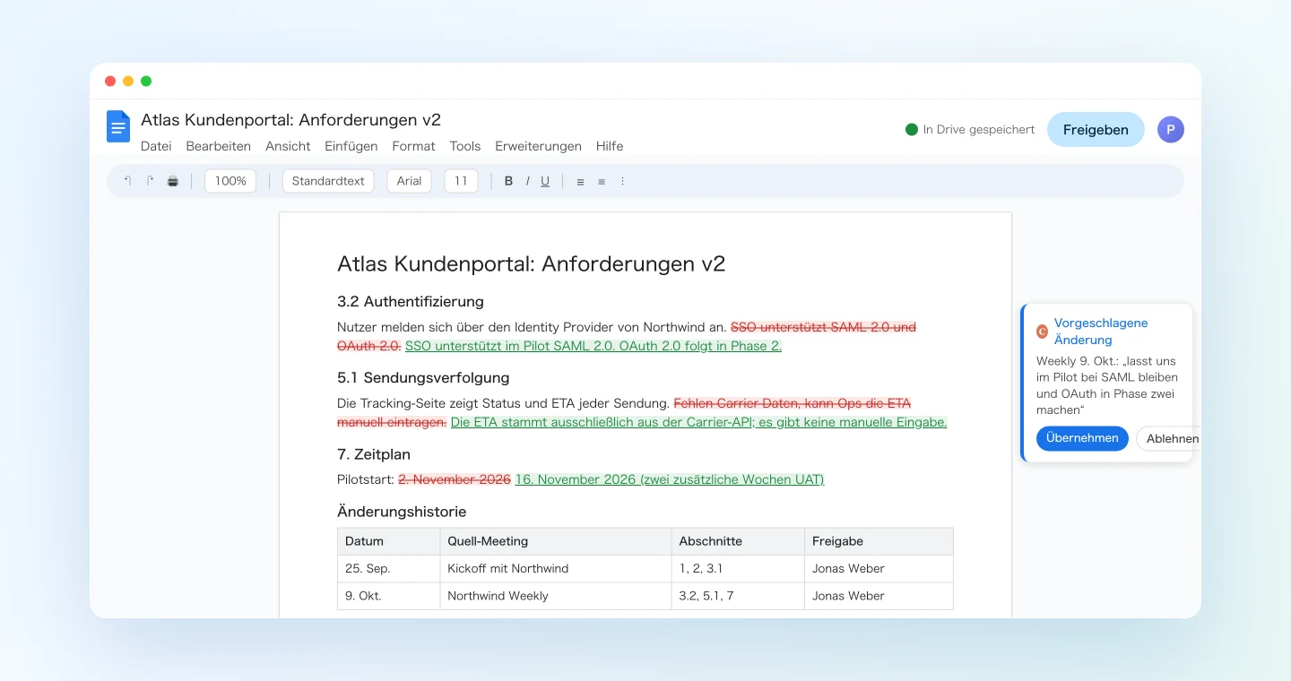The image size is (1291, 681).
Task: Open the Arial font dropdown
Action: (410, 181)
